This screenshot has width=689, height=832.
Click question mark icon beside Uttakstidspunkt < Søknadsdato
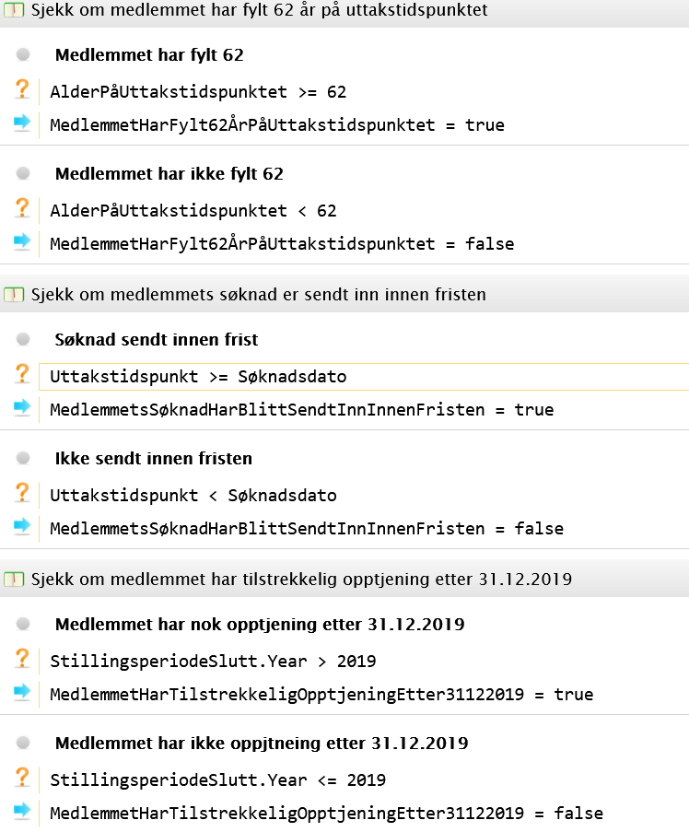22,492
